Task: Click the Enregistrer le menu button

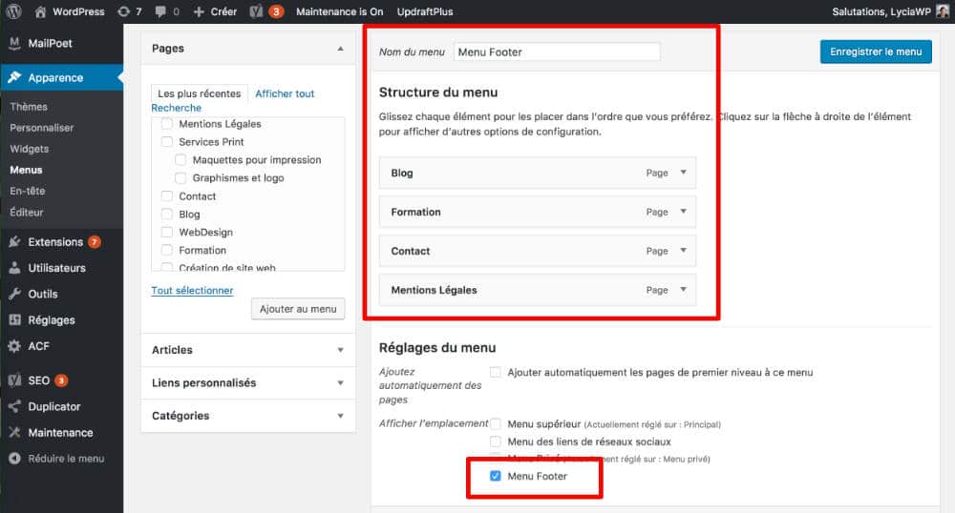Action: (876, 51)
